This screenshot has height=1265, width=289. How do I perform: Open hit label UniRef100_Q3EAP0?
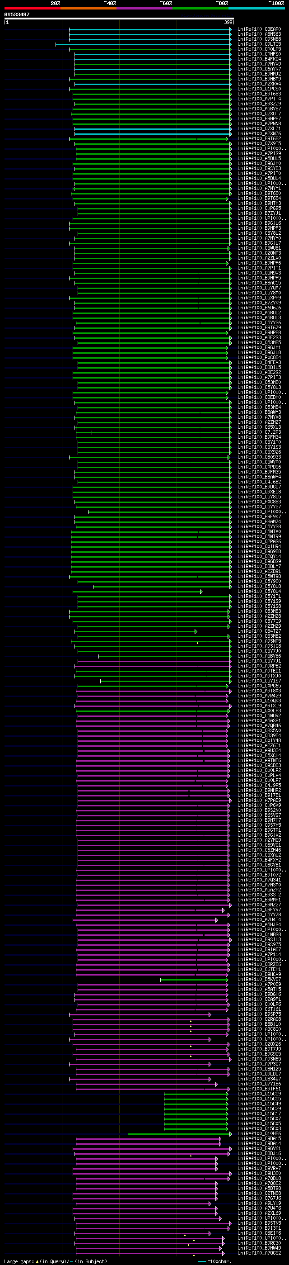pyautogui.click(x=260, y=29)
